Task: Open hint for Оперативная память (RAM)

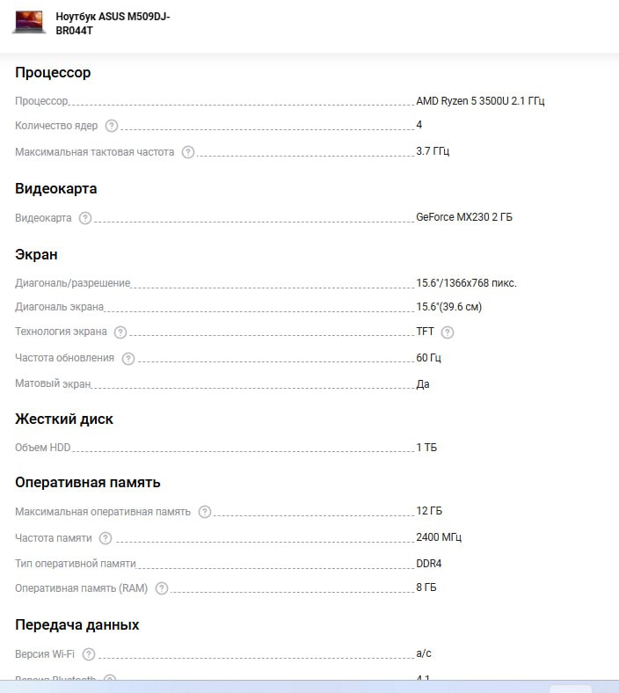Action: pos(162,588)
